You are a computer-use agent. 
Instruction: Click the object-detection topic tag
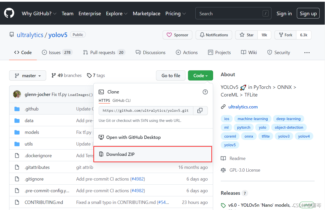[289, 127]
